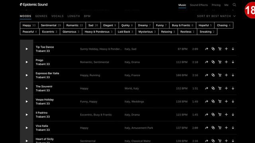This screenshot has width=255, height=143.
Task: Play the track Tip Toe Dance
Action: point(27,49)
